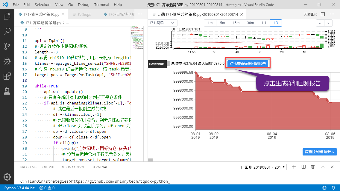Screen dimensions: 340x191
Task: Switch to the PROBLEMS panel tab
Action: 28,167
